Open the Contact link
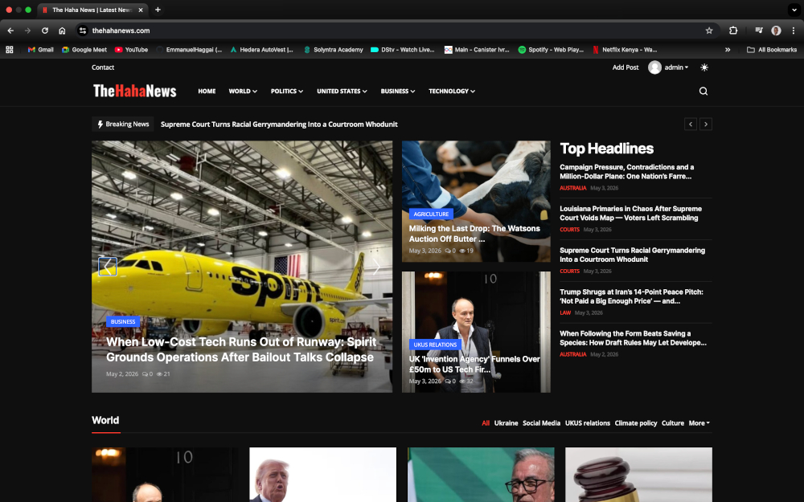Viewport: 804px width, 502px height. coord(103,67)
